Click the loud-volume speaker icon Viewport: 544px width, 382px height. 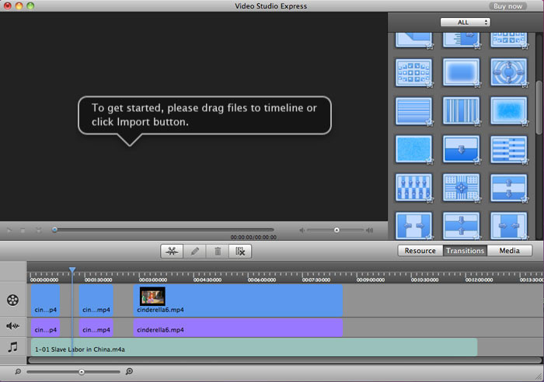[x=369, y=230]
